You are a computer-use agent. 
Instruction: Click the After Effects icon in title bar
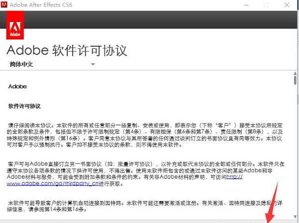5,4
